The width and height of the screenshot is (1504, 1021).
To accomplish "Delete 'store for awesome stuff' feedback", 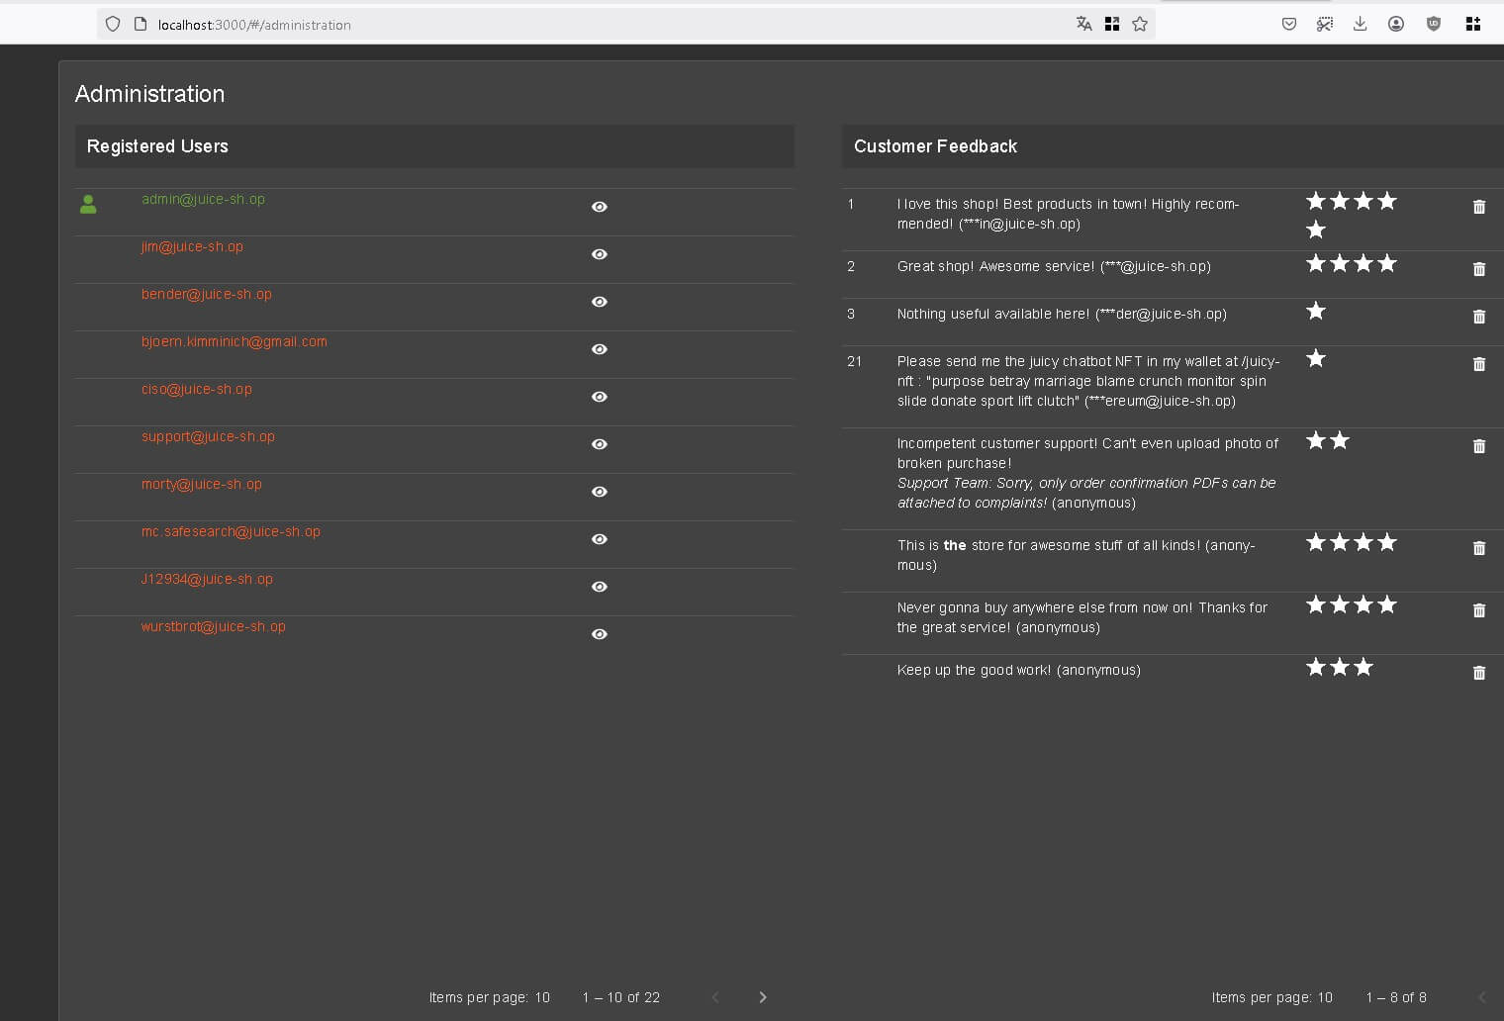I will [x=1479, y=548].
